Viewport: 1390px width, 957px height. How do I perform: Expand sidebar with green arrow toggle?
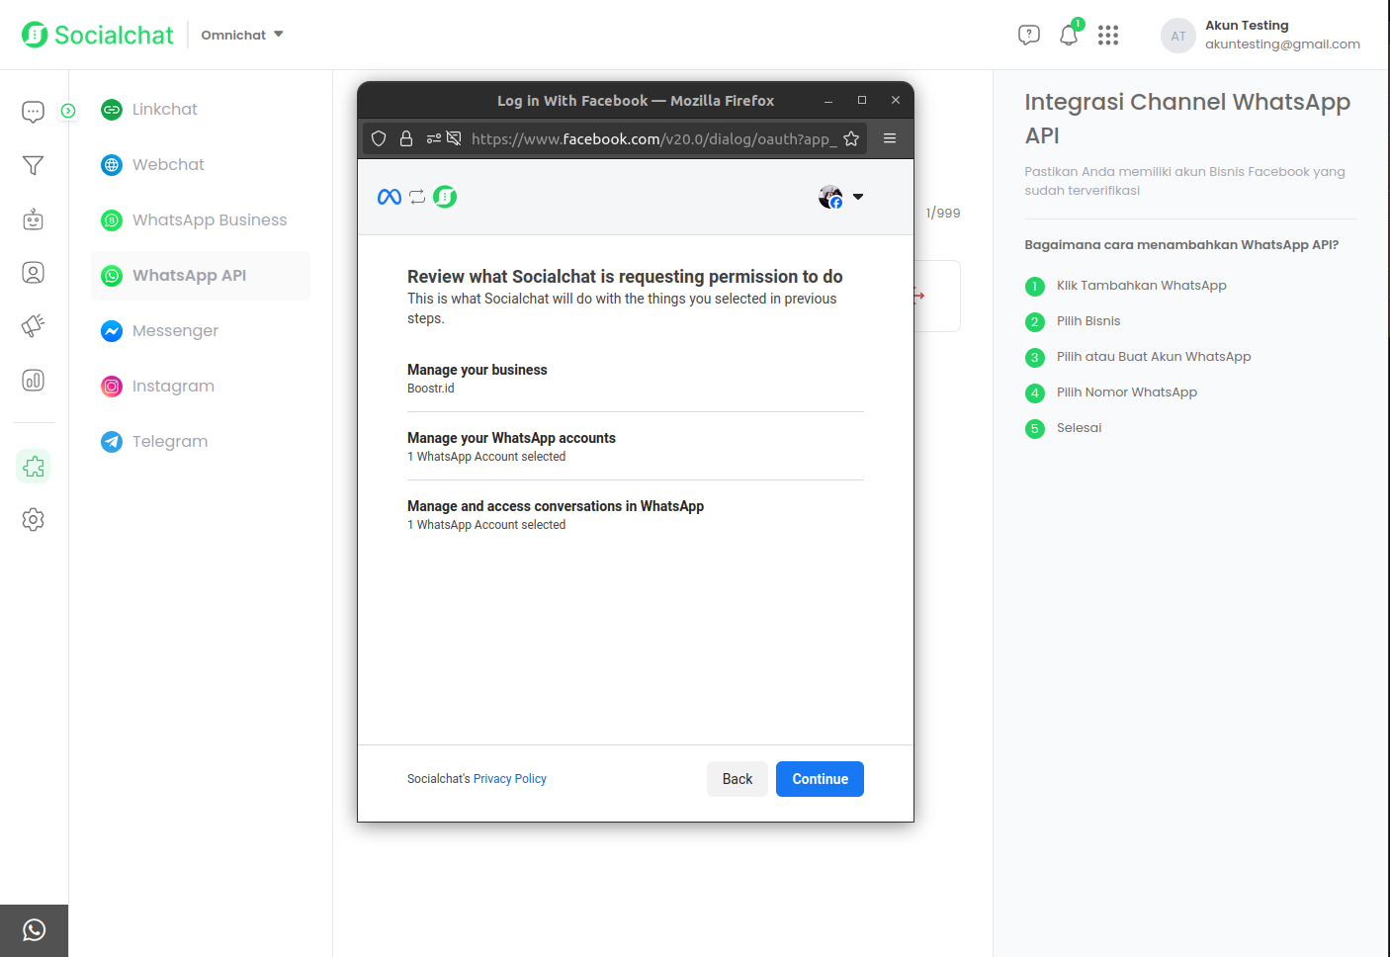[x=68, y=111]
